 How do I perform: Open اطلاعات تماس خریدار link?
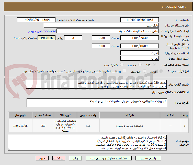coord(42,31)
